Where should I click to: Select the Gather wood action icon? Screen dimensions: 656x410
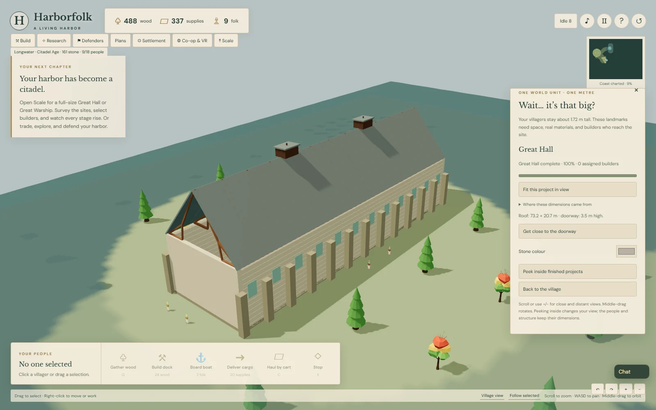coord(123,358)
